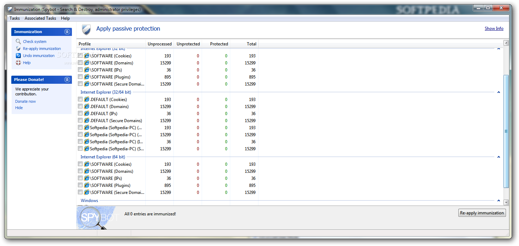
Task: Click the Check system link text
Action: coord(35,42)
